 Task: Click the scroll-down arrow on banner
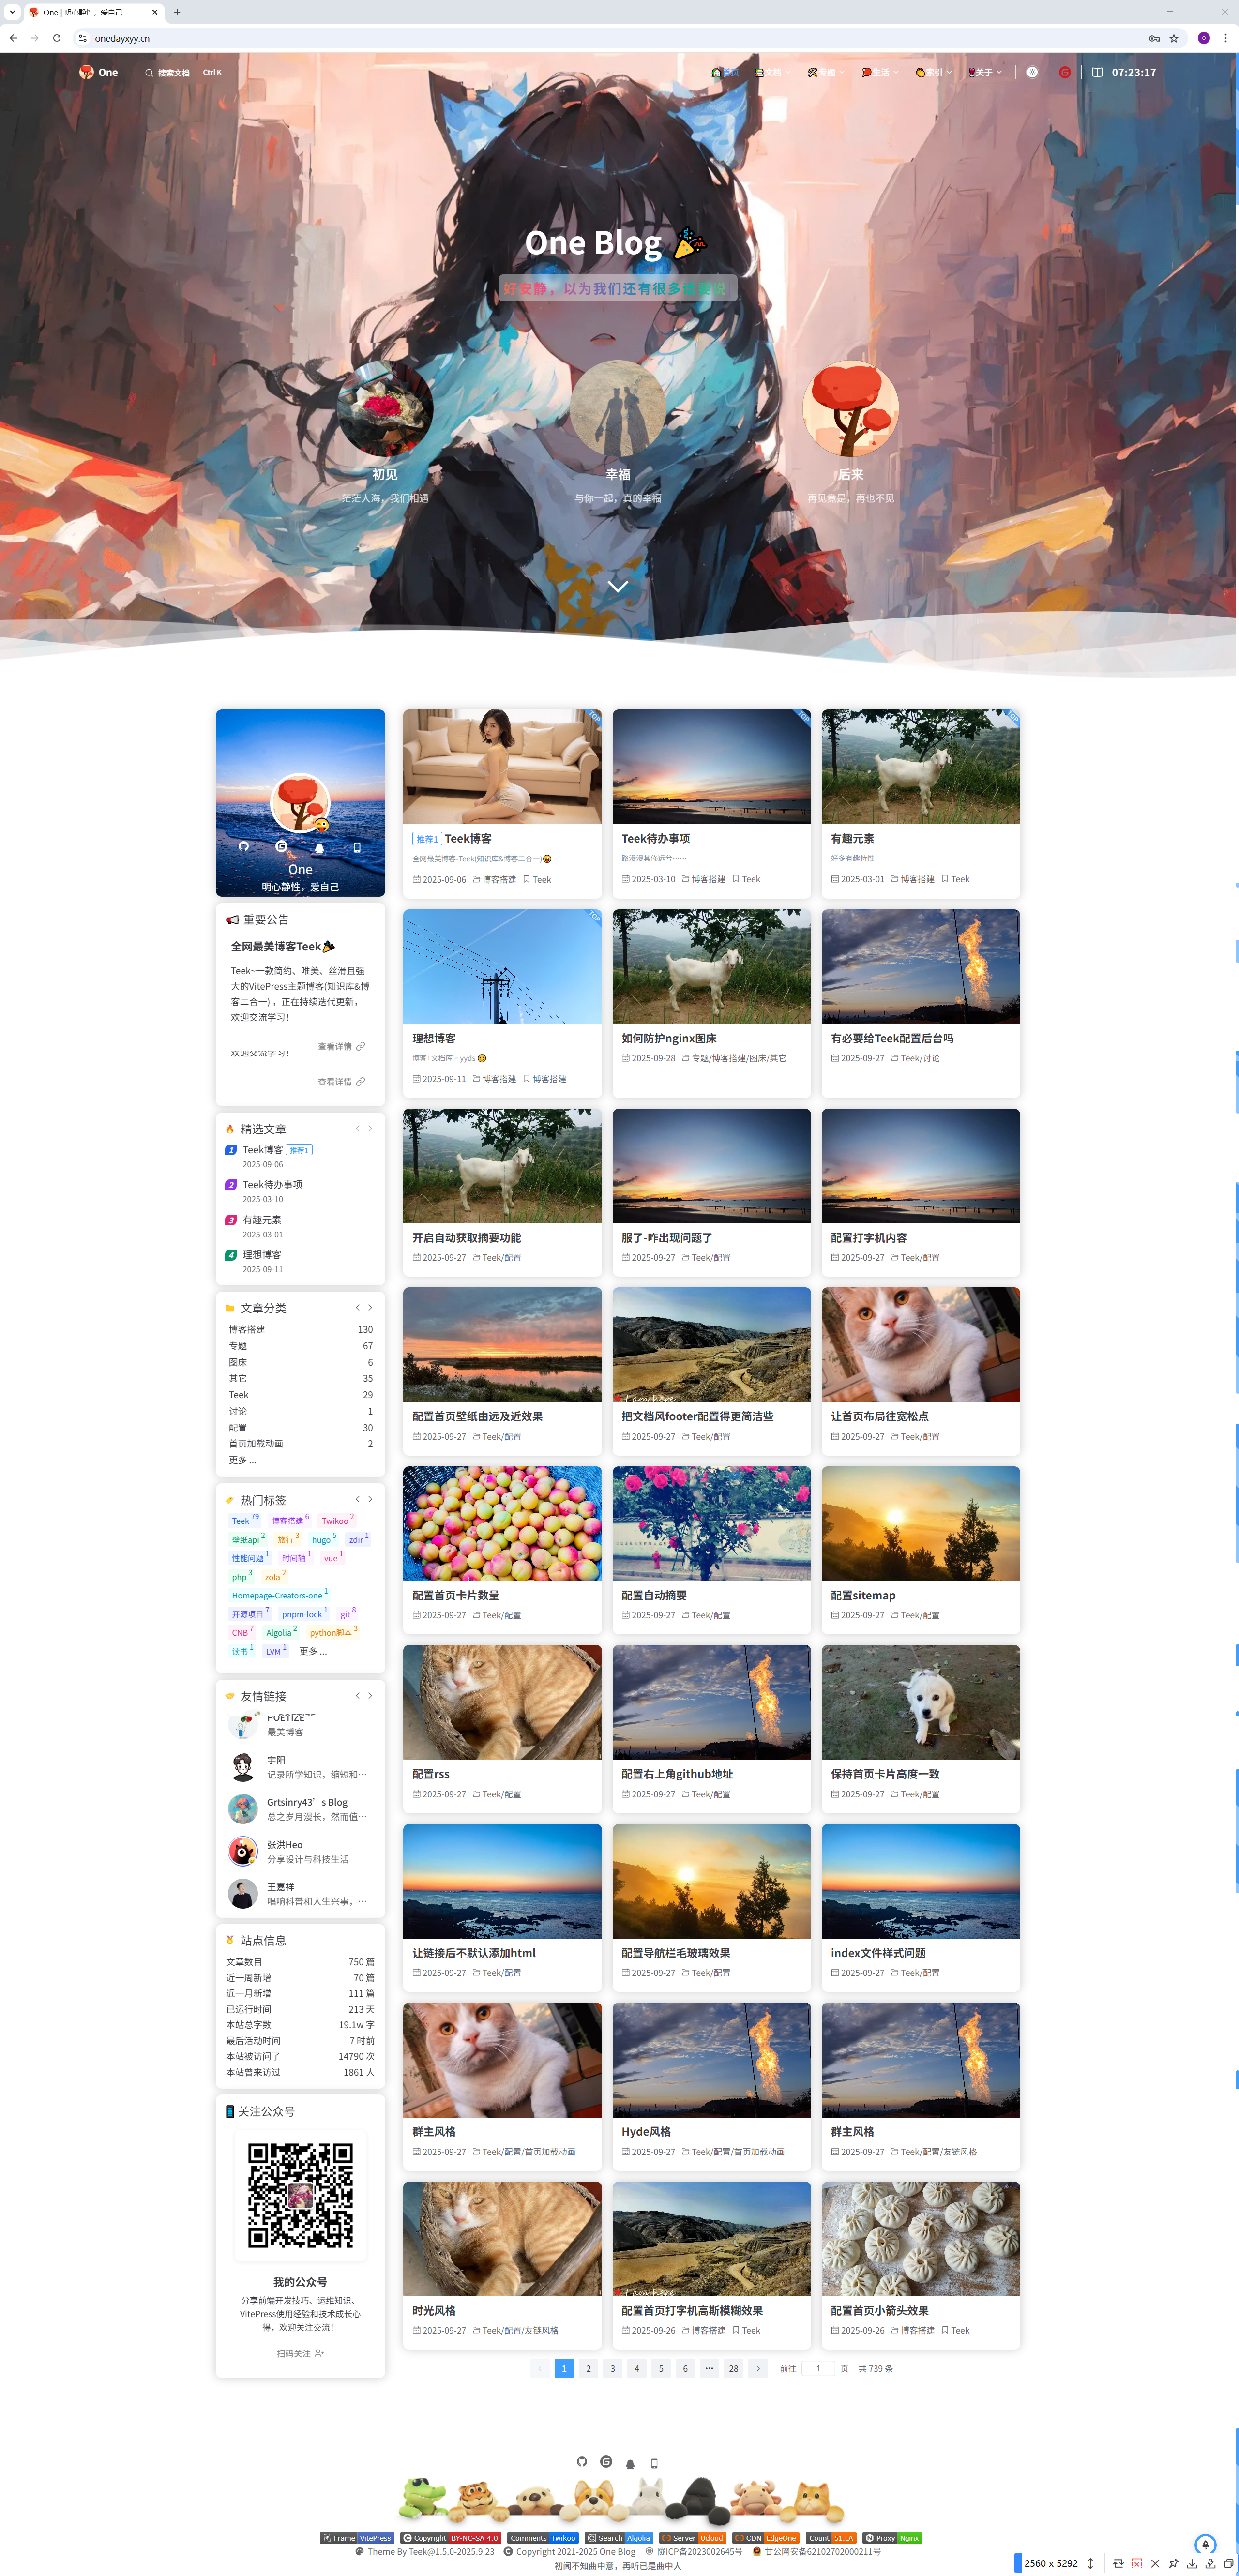(618, 586)
